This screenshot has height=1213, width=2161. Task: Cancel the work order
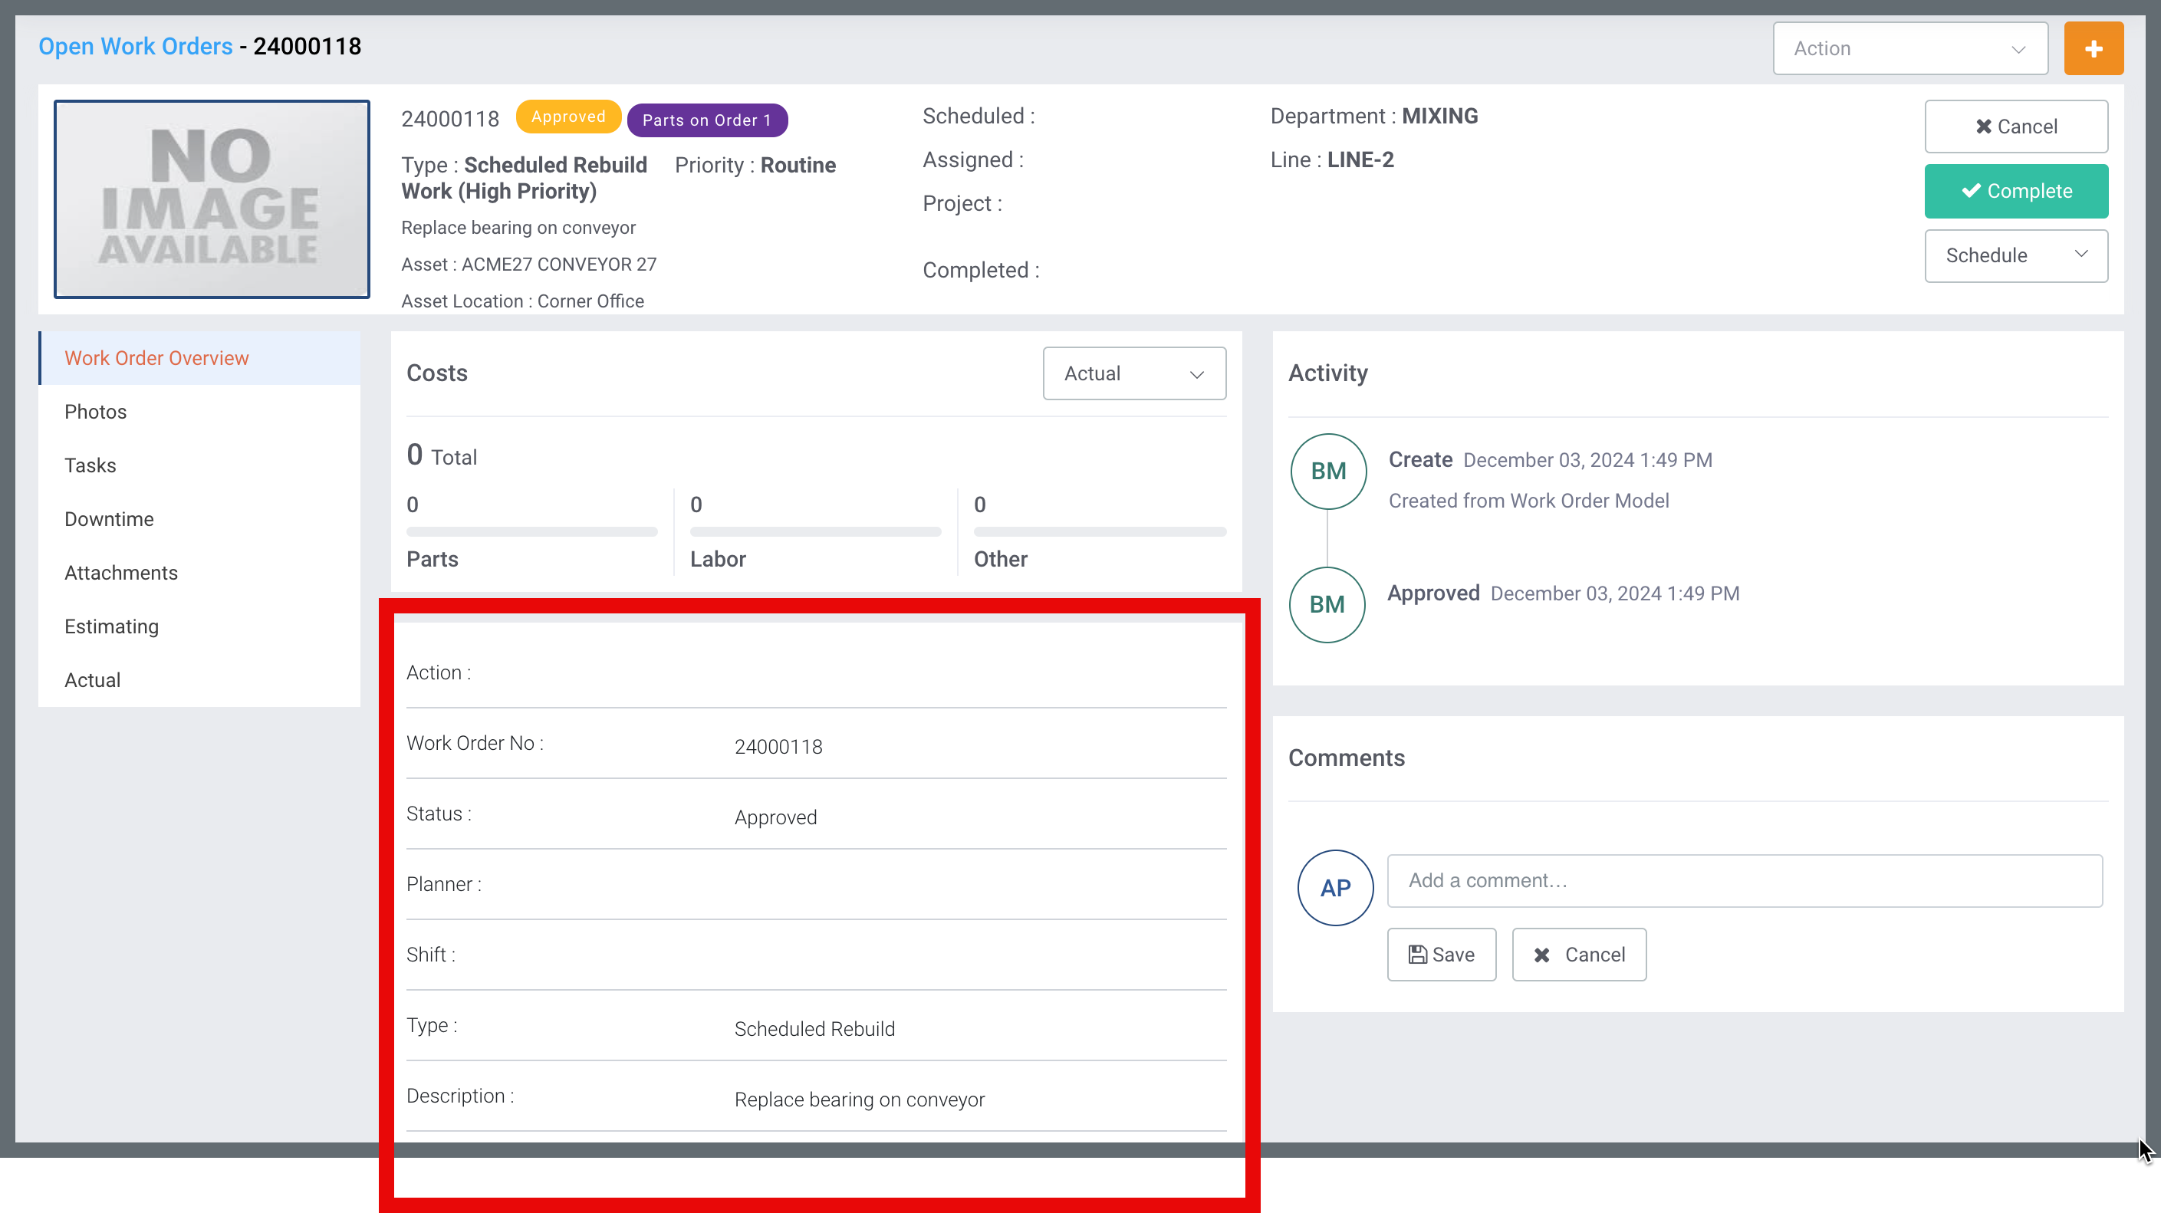(x=2015, y=127)
